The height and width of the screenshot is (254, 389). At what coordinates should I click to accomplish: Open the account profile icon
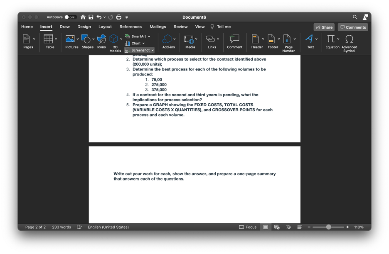365,17
